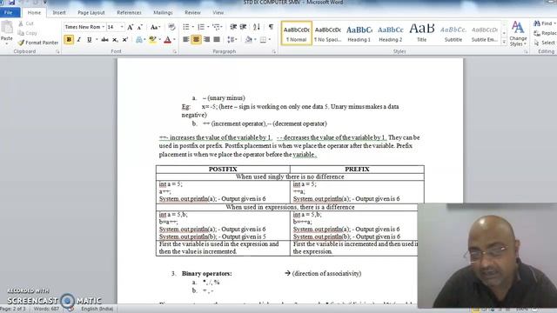The width and height of the screenshot is (557, 313).
Task: Click the Borders icon
Action: pyautogui.click(x=263, y=39)
